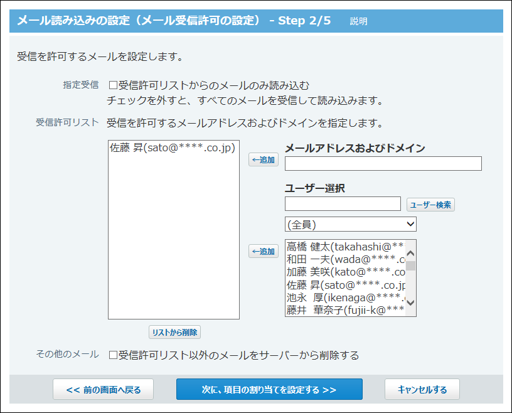This screenshot has width=512, height=413.
Task: Go back with << 前の画面へ戻る
Action: point(104,389)
